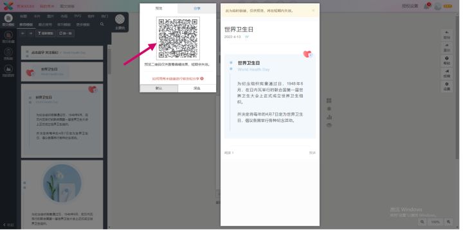Insert the small 世界卫生日 heart title template
463x231 pixels.
(x=62, y=72)
